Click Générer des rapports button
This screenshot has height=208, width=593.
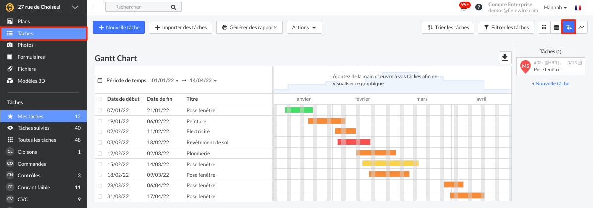pos(249,27)
